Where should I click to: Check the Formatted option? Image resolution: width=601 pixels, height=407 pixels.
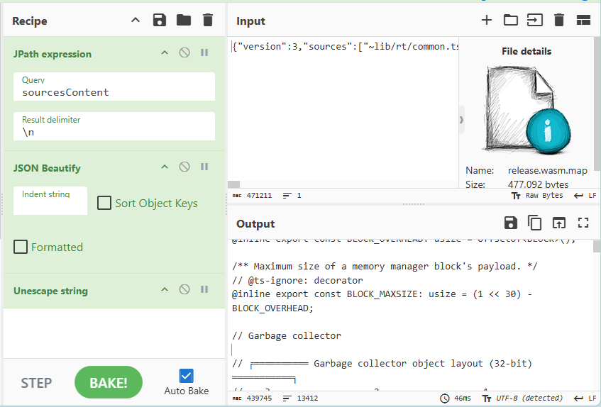(x=21, y=247)
